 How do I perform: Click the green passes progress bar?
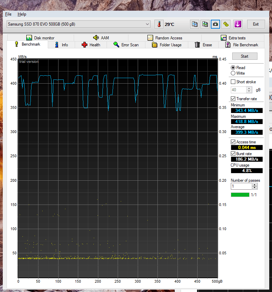coord(240,195)
